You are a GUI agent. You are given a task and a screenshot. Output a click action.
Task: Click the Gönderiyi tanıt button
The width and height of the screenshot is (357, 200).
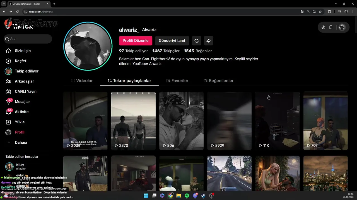click(x=172, y=41)
